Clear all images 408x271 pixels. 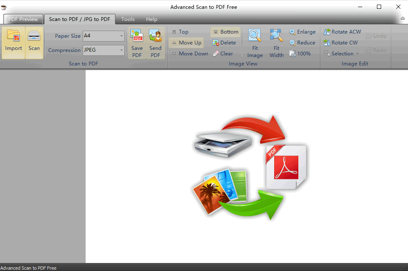[x=223, y=54]
